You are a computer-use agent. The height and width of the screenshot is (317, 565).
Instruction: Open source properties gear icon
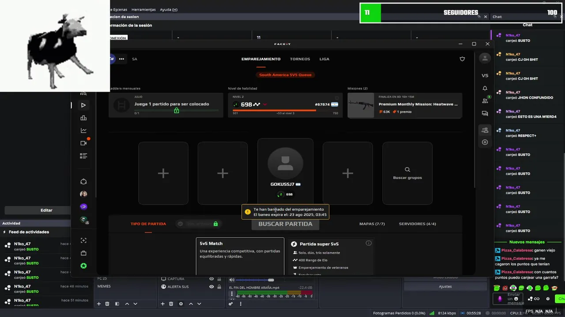tap(181, 304)
